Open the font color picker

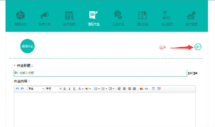click(80, 89)
